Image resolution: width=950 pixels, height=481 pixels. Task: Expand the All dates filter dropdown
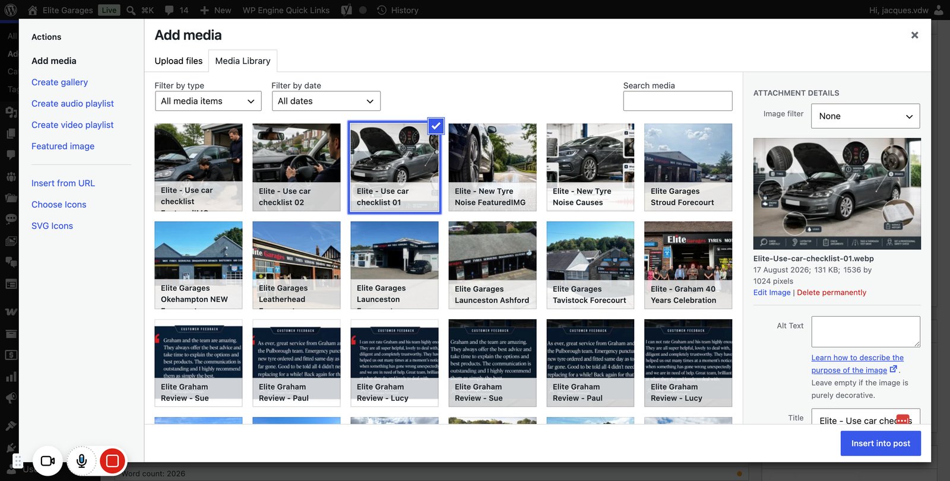pos(326,101)
